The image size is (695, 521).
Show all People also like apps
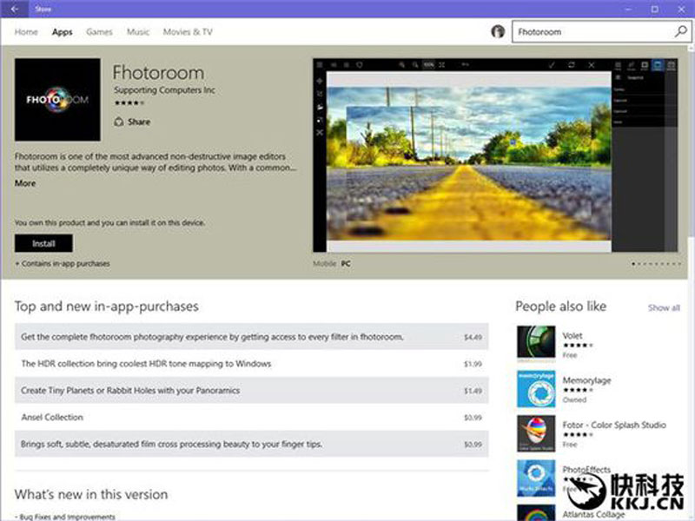click(664, 307)
